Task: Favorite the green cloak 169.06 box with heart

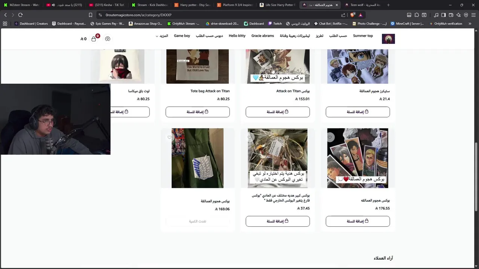Action: (170, 137)
